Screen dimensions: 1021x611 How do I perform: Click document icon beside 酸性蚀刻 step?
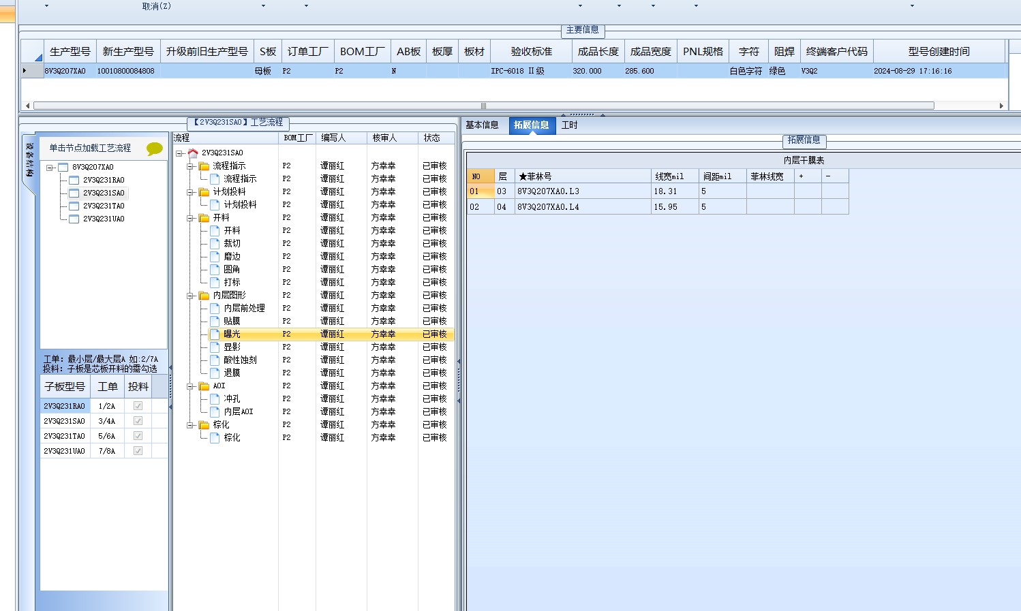[215, 360]
